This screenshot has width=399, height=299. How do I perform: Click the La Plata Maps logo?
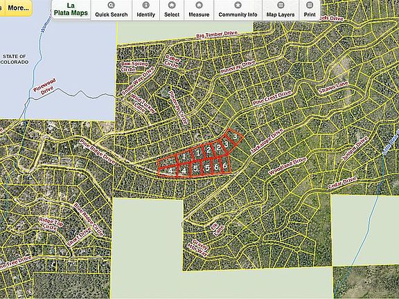pos(71,10)
